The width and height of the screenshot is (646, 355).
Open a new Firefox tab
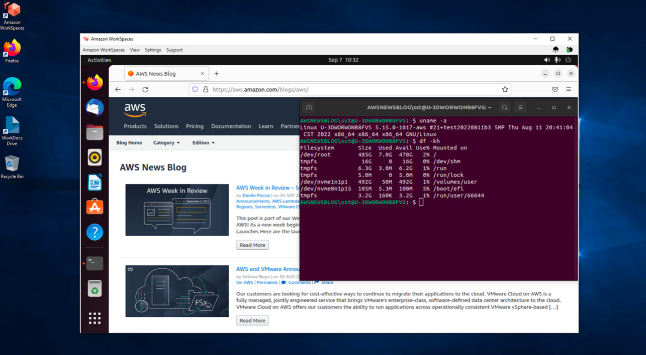(x=217, y=74)
